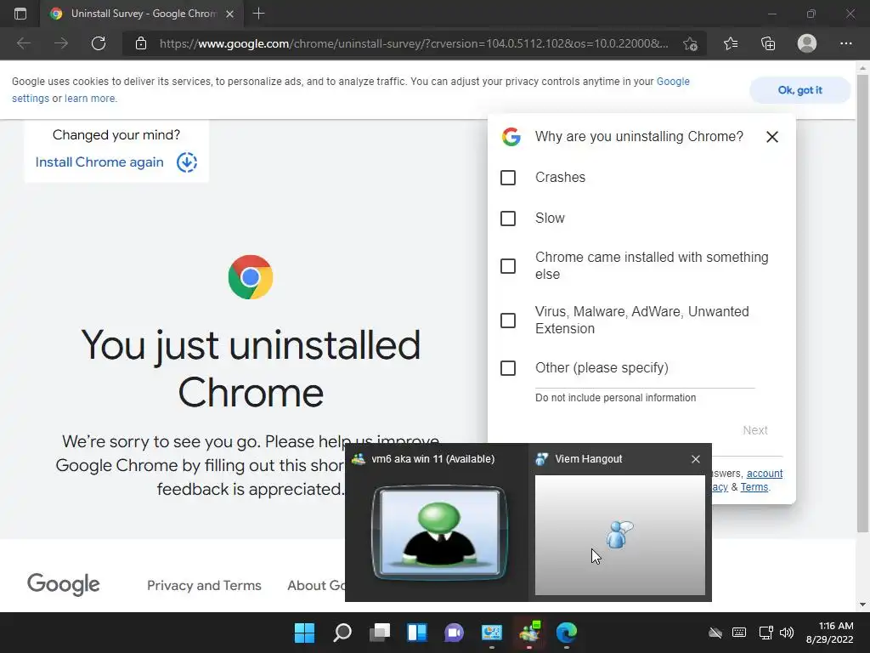Open the account link in survey footer
870x653 pixels.
tap(765, 474)
